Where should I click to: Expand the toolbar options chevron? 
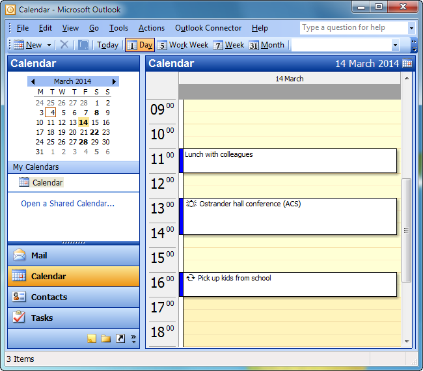click(x=414, y=45)
